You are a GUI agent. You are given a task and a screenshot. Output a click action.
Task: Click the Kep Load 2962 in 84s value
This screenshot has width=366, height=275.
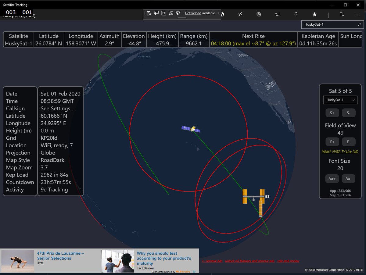(x=54, y=175)
